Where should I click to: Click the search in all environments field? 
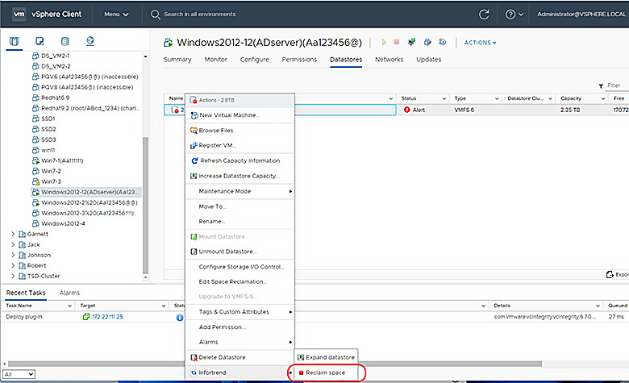point(200,15)
